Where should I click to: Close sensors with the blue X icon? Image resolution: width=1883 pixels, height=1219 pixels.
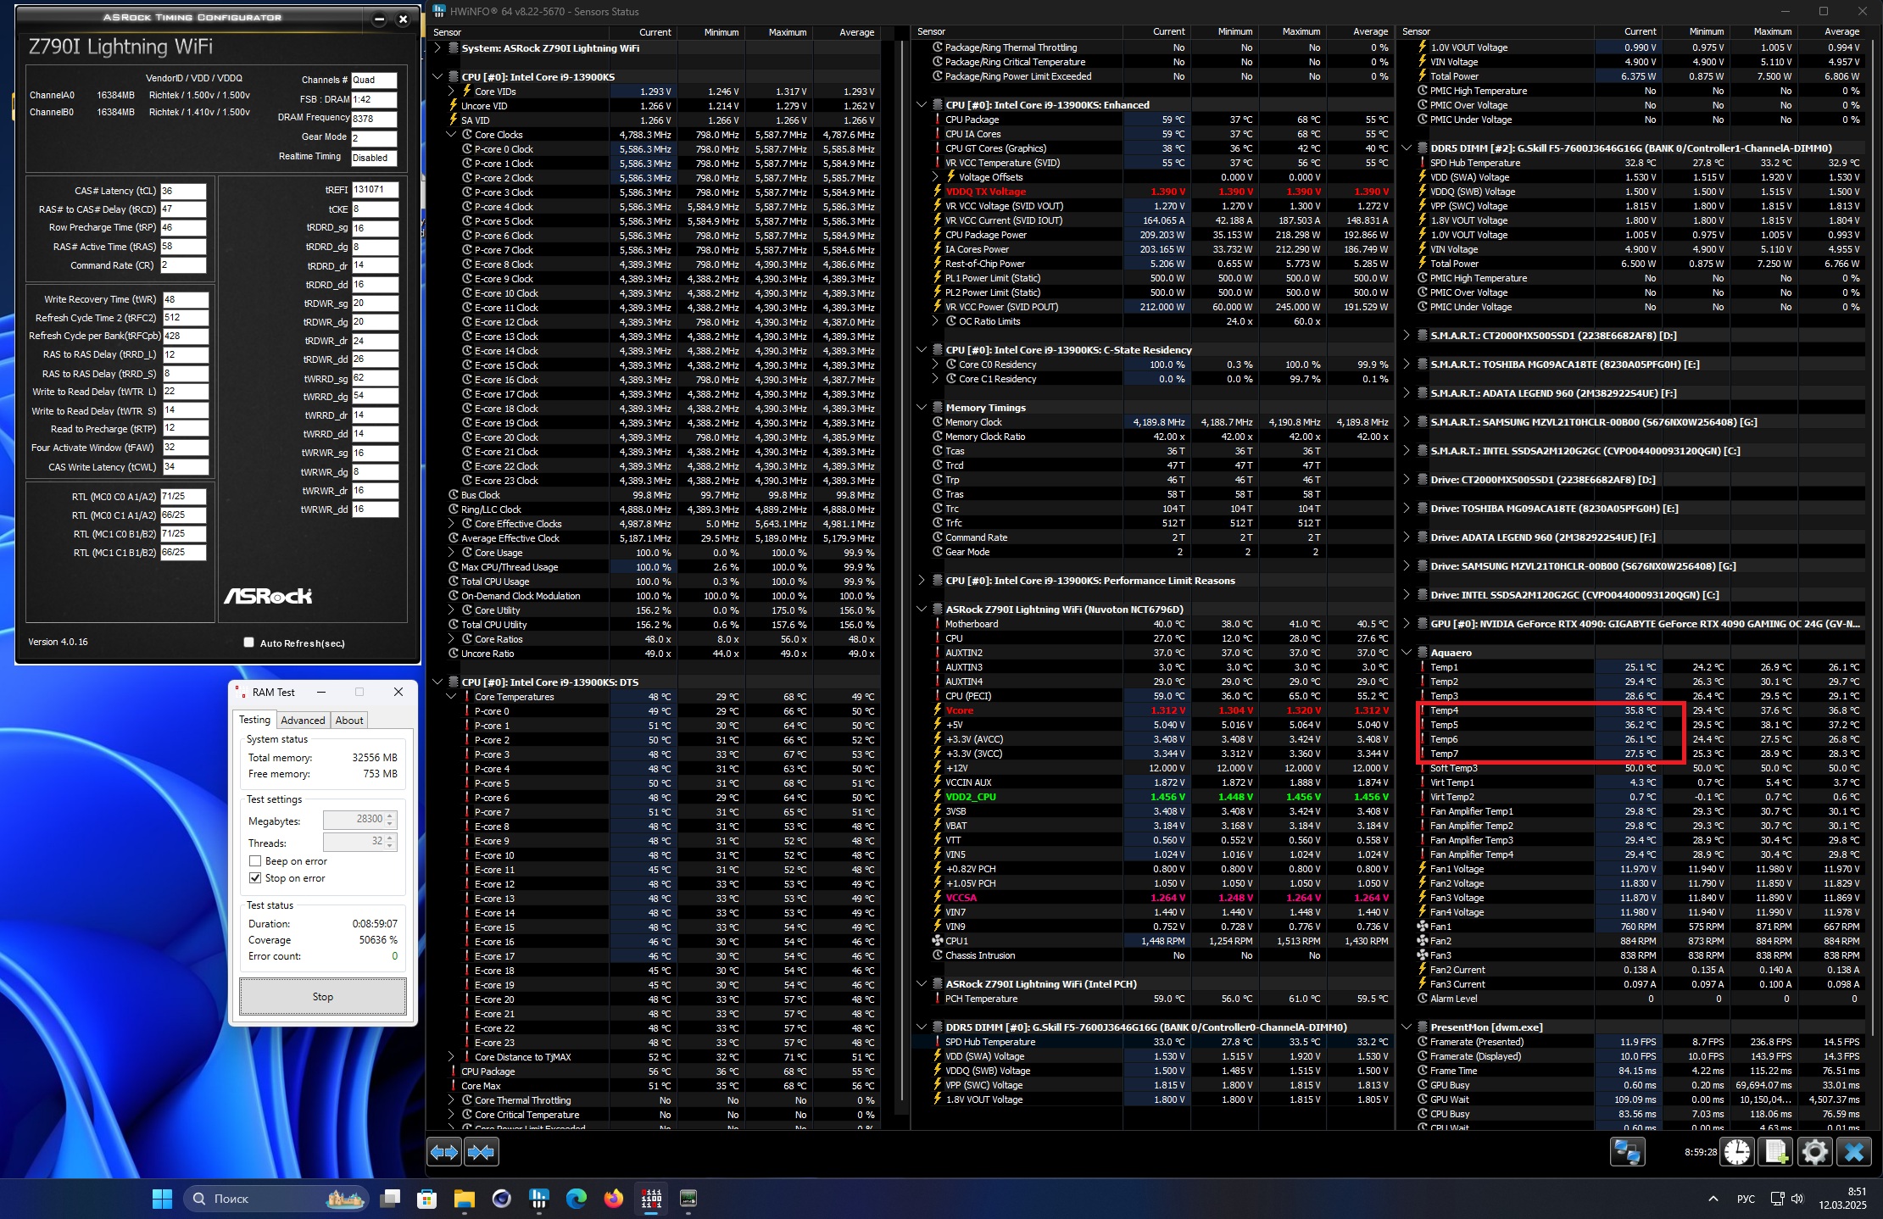point(1854,1152)
